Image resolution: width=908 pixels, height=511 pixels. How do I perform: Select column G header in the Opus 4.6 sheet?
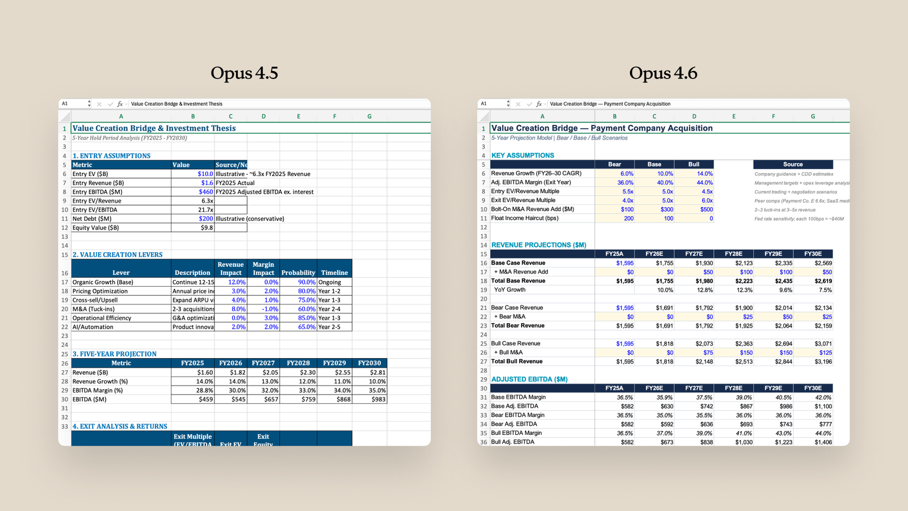[x=813, y=116]
